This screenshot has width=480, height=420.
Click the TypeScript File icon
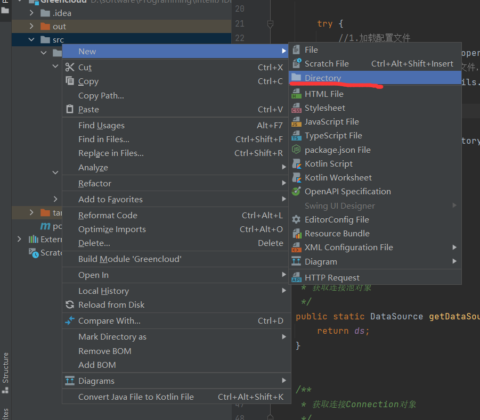coord(296,136)
